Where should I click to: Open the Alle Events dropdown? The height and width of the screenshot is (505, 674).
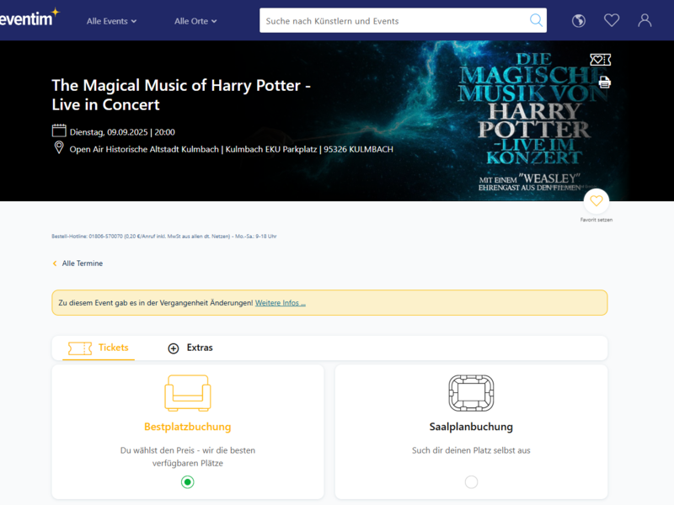[111, 21]
